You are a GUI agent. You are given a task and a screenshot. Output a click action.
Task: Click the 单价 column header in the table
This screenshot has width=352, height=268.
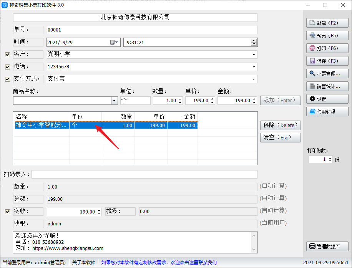coord(151,116)
